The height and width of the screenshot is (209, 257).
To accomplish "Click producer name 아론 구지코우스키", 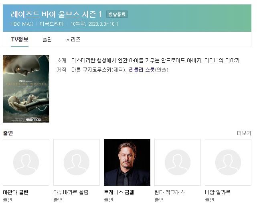I will click(91, 70).
